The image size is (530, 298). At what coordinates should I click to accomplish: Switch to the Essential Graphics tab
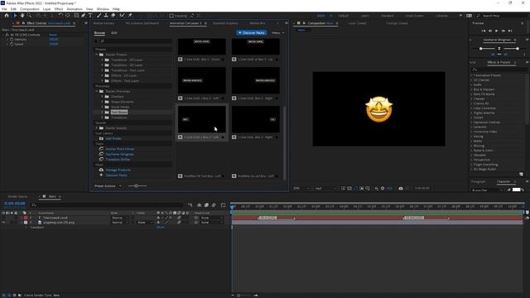[x=225, y=23]
